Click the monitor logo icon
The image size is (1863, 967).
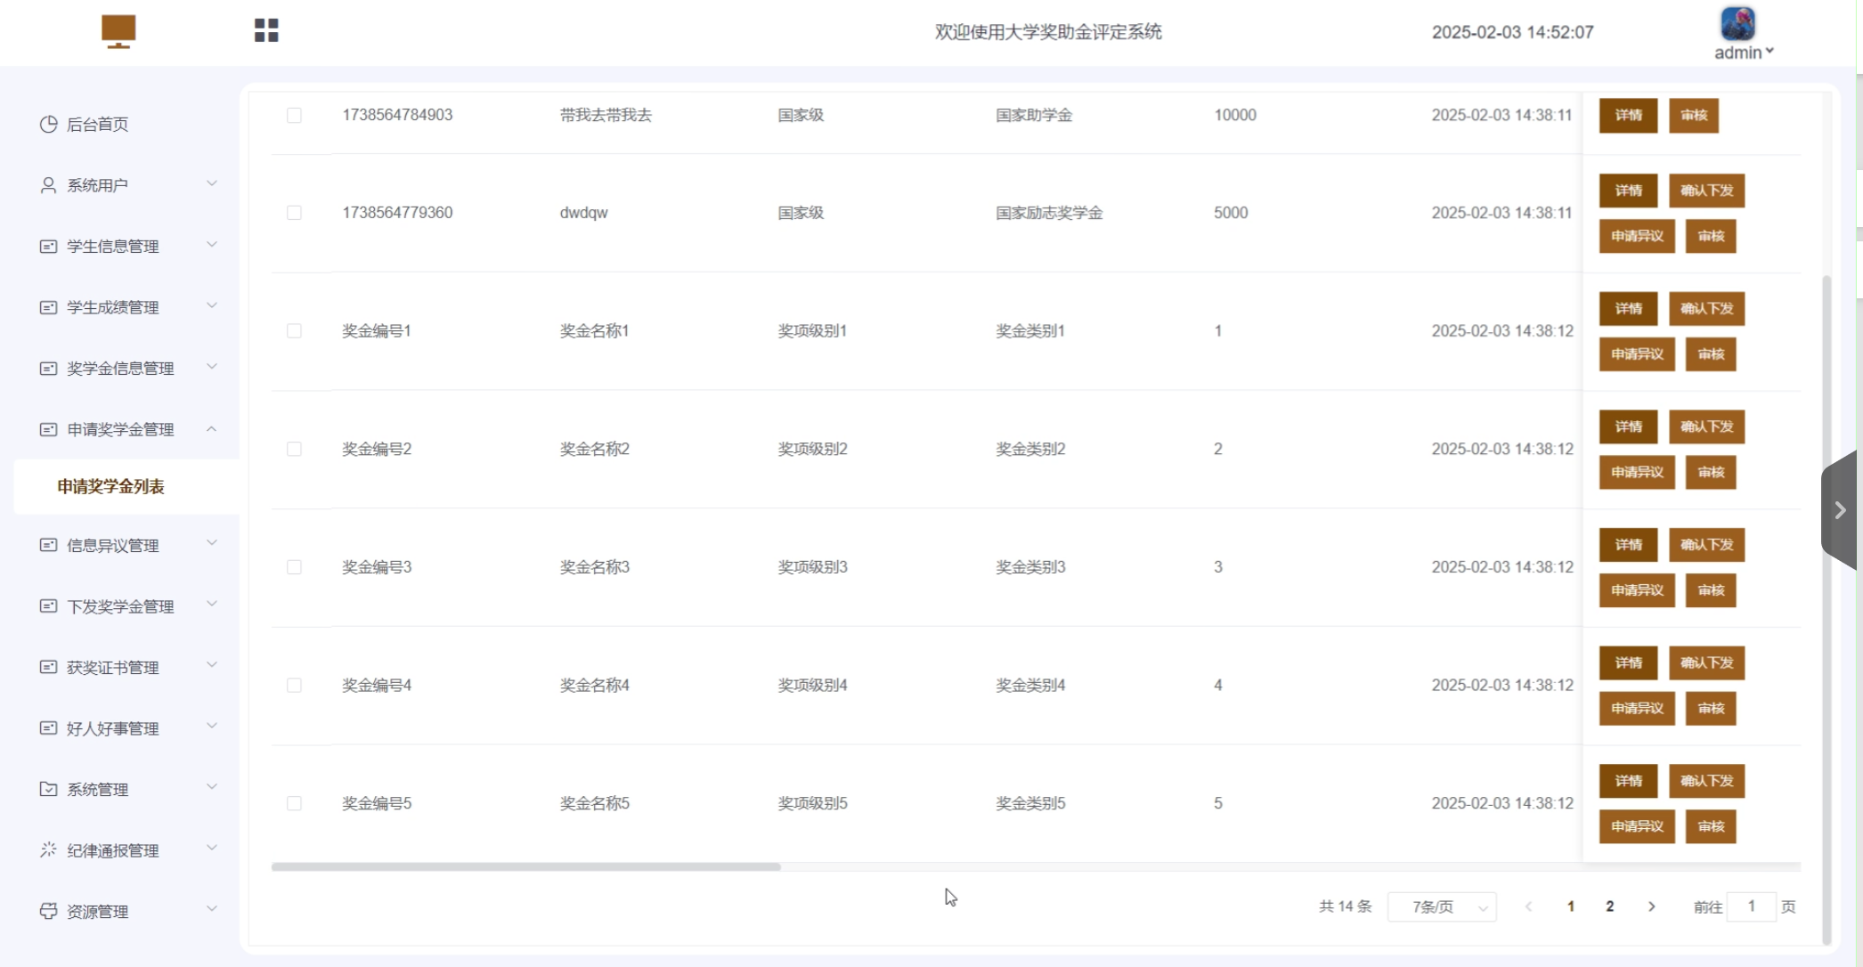118,31
